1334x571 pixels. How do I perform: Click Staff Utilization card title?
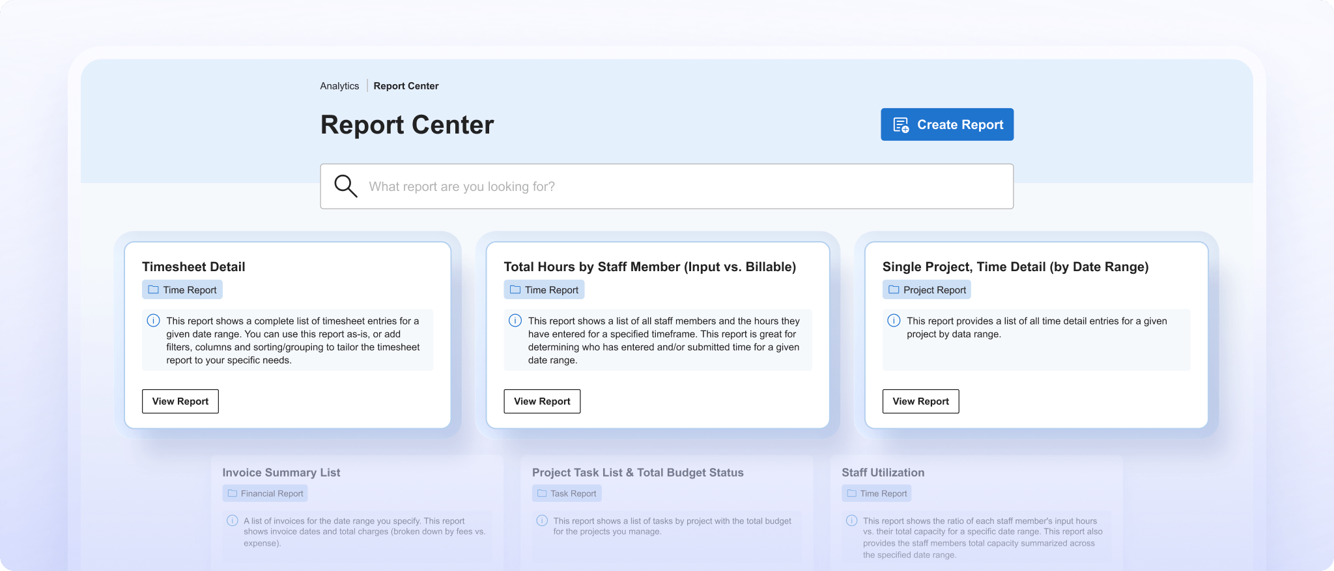coord(883,473)
